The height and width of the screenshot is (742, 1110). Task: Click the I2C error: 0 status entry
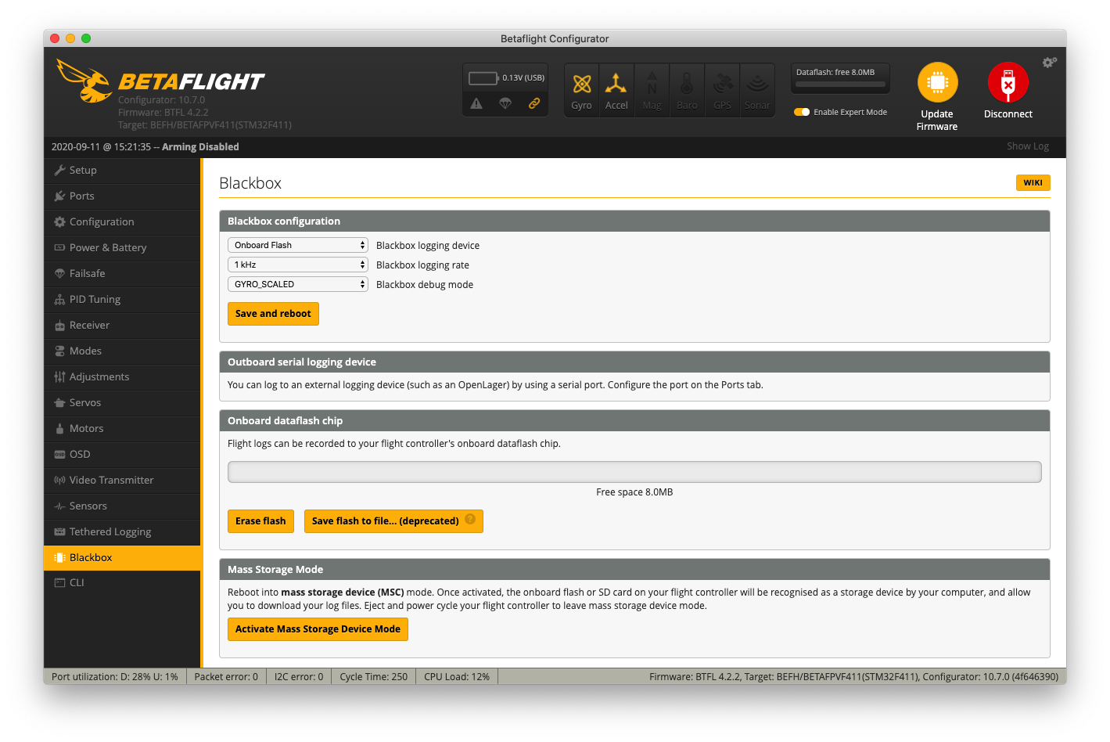tap(299, 677)
